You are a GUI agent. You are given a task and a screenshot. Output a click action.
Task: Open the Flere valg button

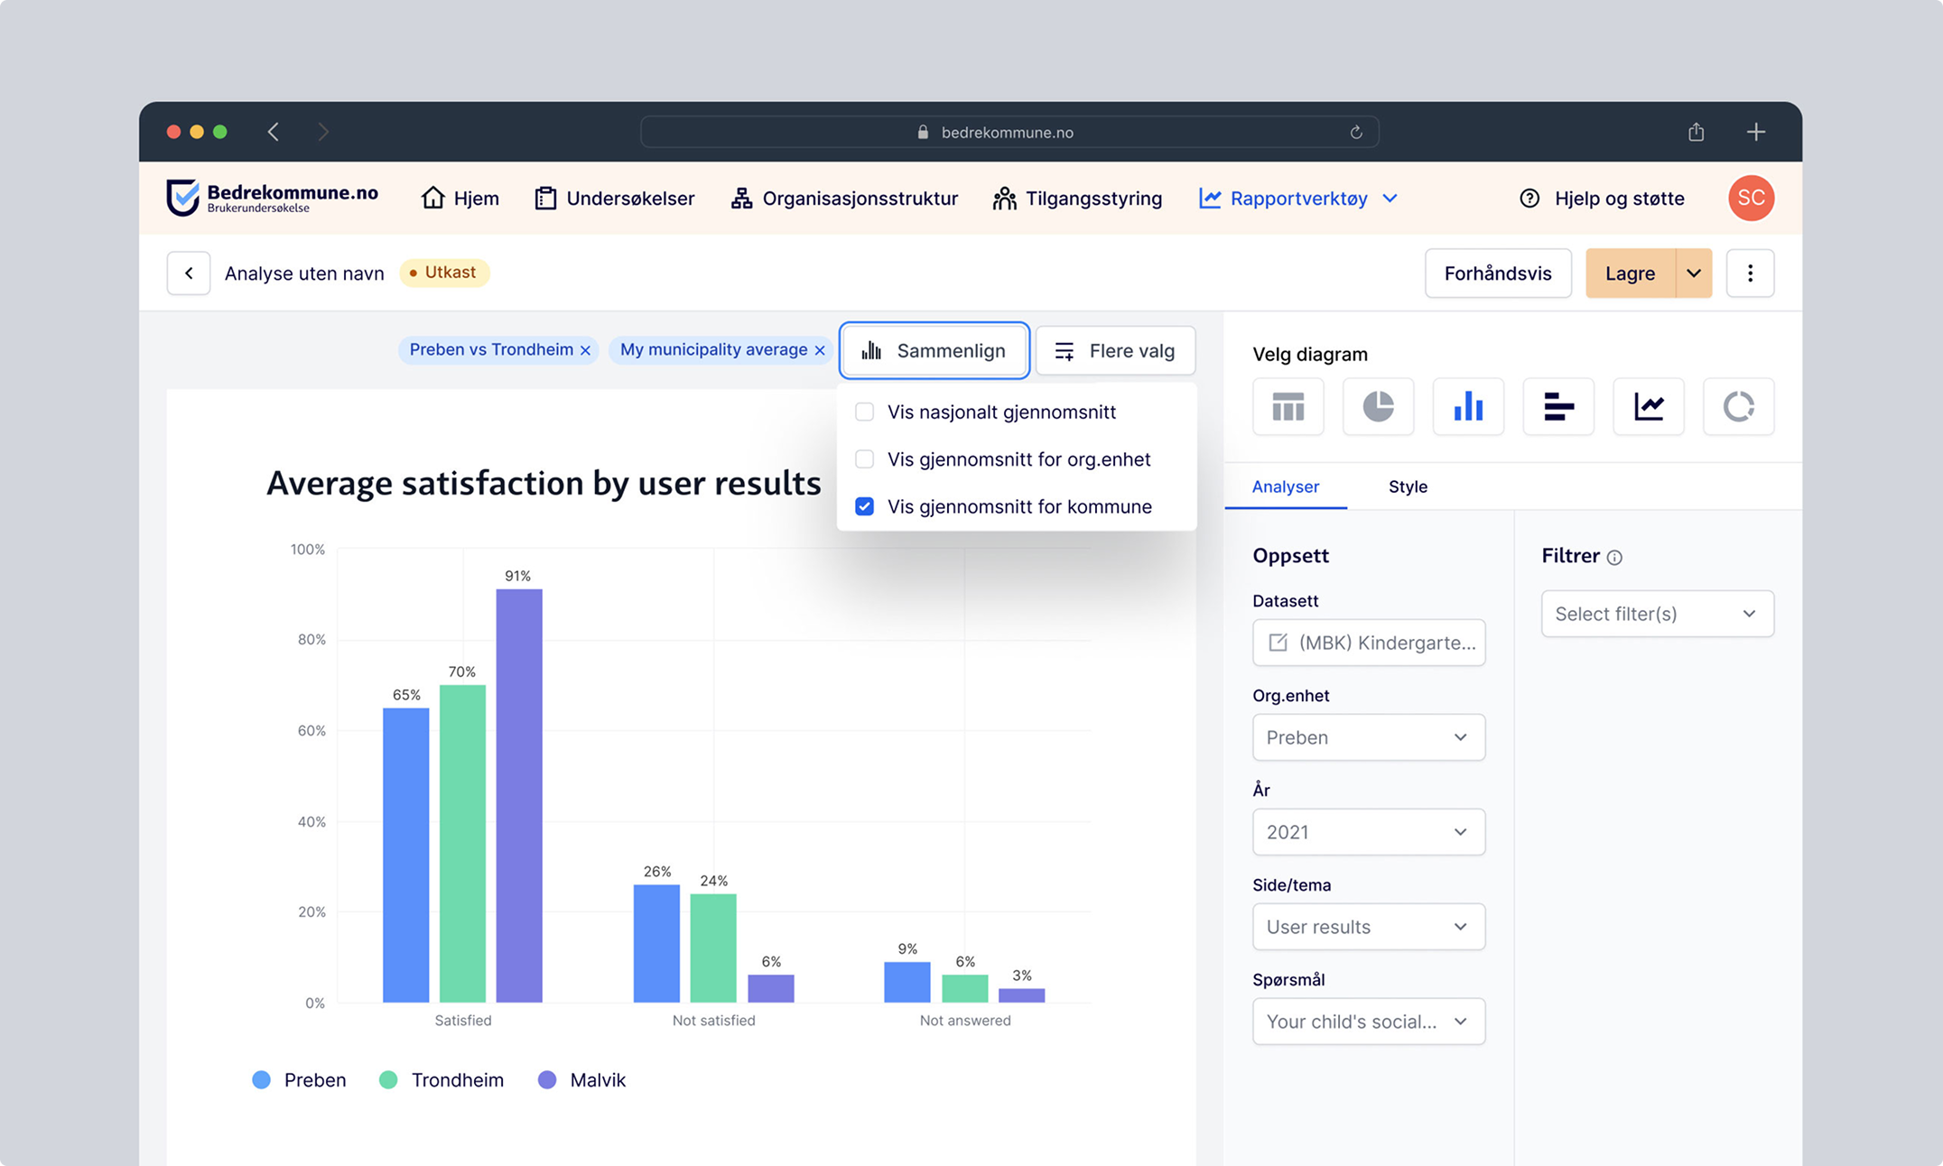1115,351
